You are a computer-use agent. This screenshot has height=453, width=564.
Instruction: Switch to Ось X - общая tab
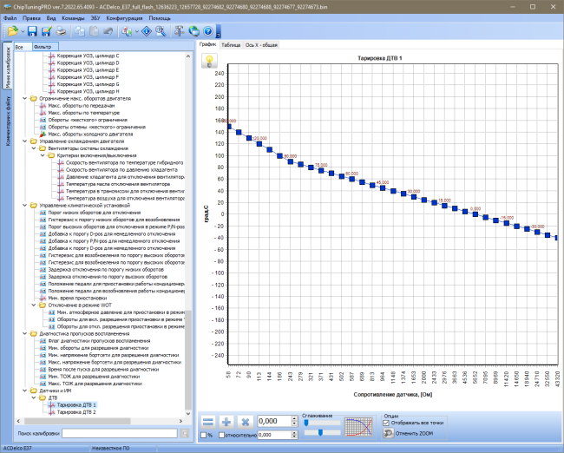(261, 45)
